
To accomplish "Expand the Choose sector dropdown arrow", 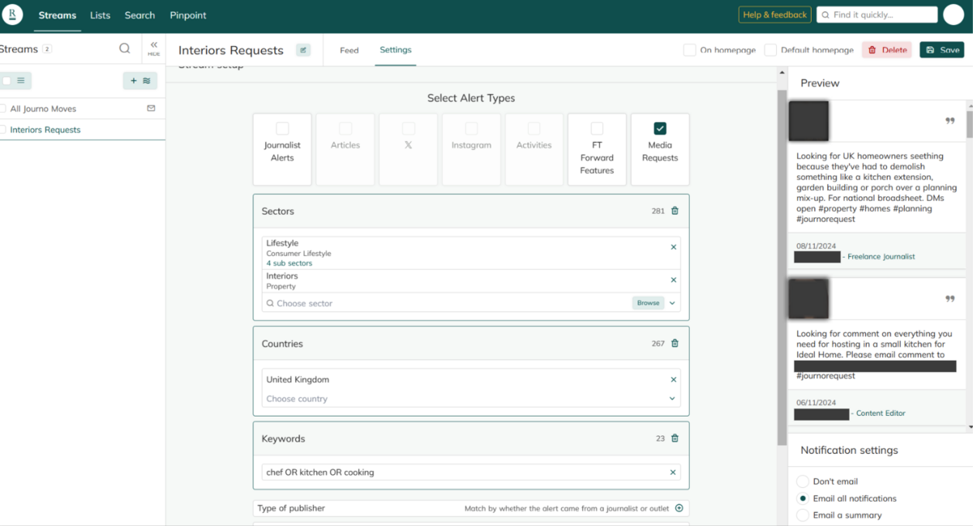I will pos(672,303).
